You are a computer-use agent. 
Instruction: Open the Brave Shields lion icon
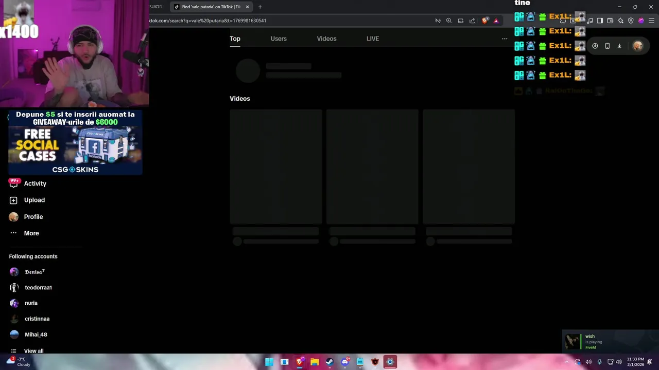(x=484, y=21)
